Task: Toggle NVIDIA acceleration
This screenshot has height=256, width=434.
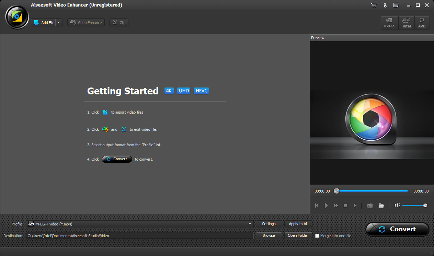Action: click(389, 23)
